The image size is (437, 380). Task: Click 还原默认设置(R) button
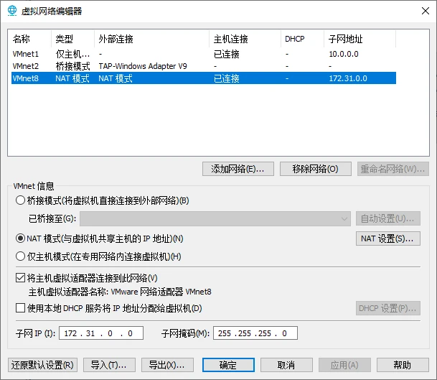(42, 365)
